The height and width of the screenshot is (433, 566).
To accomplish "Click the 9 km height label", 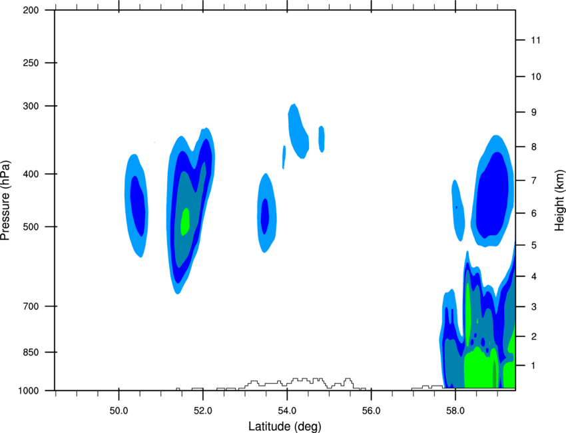I will (534, 113).
